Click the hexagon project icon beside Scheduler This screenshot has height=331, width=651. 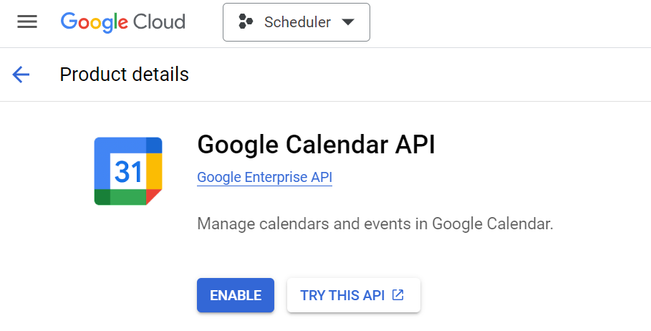(246, 22)
